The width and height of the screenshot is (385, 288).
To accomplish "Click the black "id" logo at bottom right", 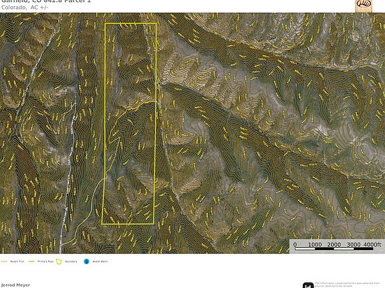I will [x=308, y=285].
